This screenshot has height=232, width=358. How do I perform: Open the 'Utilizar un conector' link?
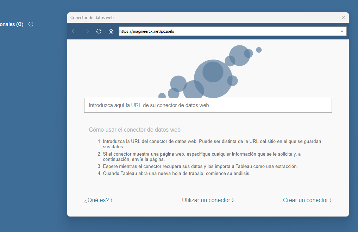tap(208, 200)
